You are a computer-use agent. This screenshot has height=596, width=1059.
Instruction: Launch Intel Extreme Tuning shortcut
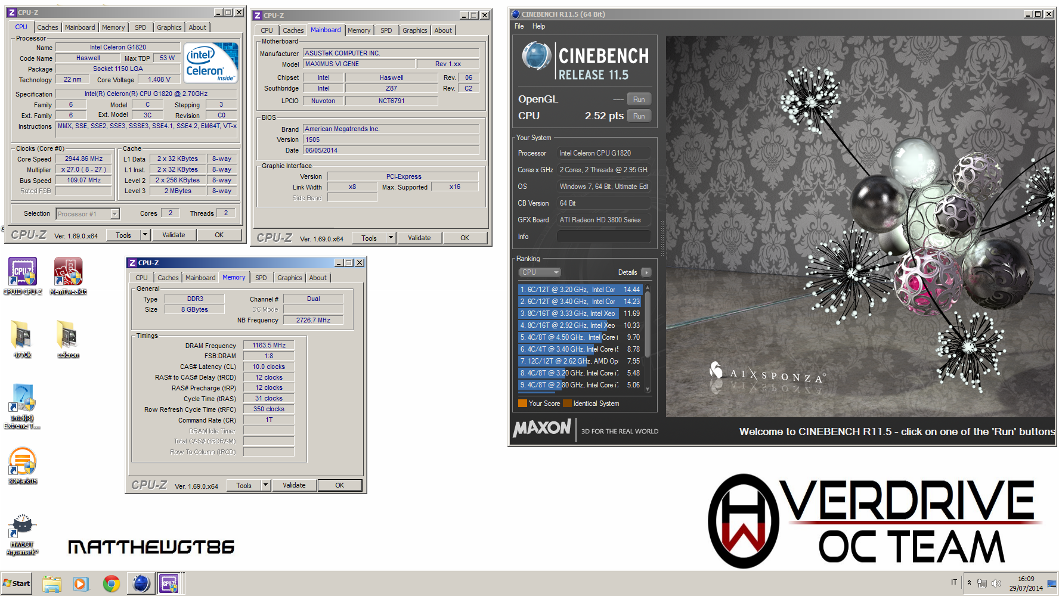click(23, 406)
